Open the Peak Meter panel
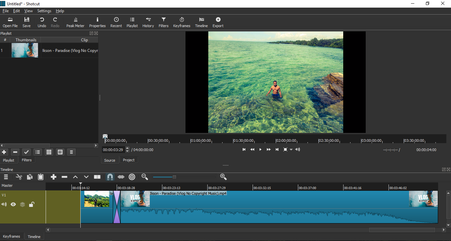This screenshot has height=241, width=451. pos(75,22)
